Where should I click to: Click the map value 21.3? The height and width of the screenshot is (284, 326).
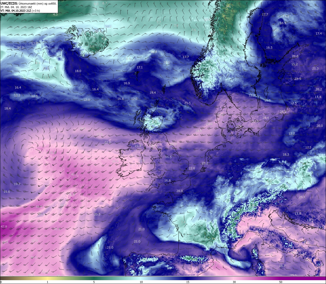tap(315, 68)
